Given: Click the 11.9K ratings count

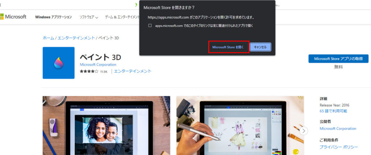Looking at the screenshot, I should click(x=104, y=71).
